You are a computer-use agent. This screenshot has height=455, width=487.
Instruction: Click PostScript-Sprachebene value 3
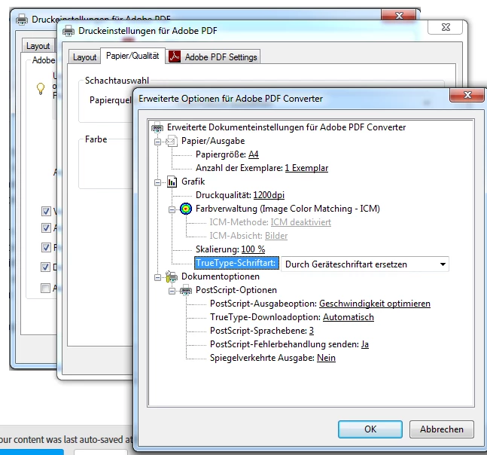311,331
